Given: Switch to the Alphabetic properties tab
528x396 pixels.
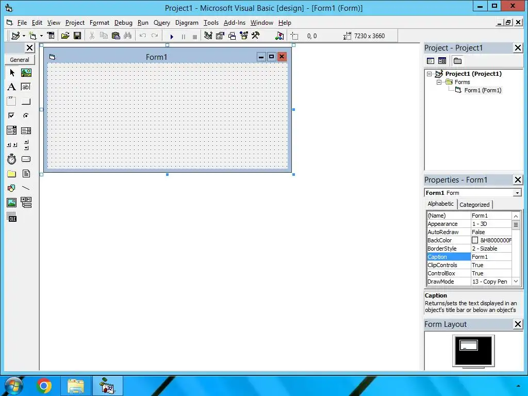Looking at the screenshot, I should (x=440, y=204).
